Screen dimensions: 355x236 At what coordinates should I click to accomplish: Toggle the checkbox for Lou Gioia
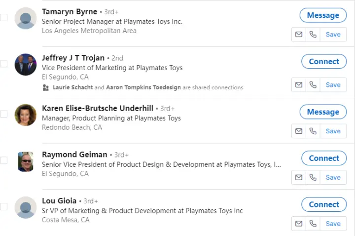(4, 206)
